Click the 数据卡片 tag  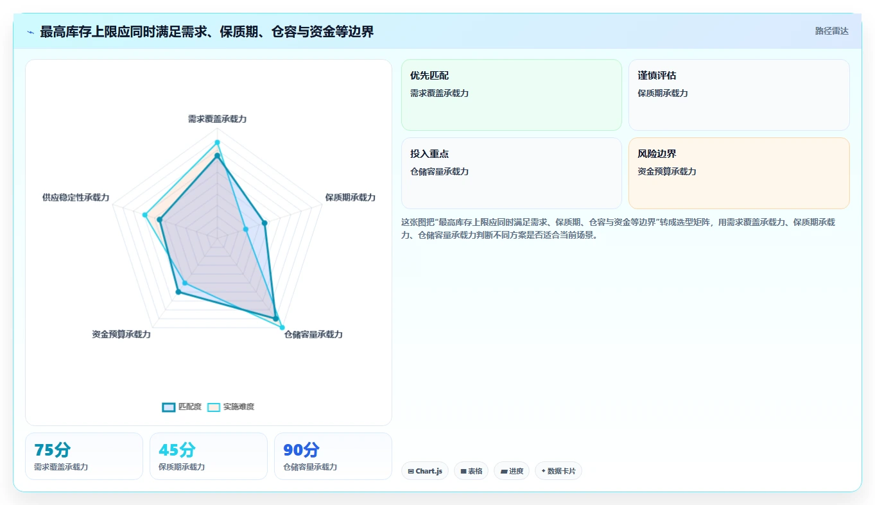click(x=559, y=471)
